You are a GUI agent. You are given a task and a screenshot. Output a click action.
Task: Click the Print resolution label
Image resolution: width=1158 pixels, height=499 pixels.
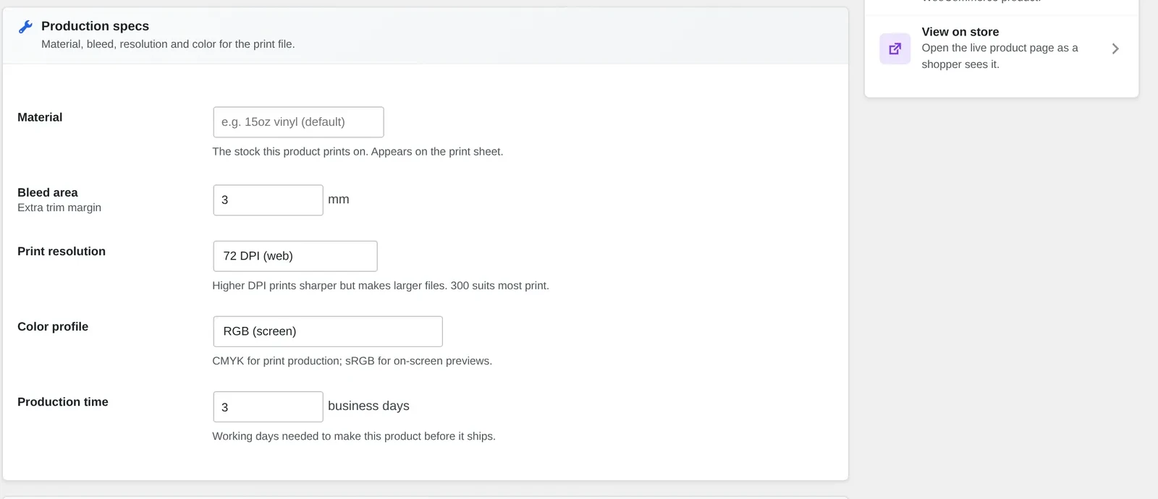pos(62,251)
